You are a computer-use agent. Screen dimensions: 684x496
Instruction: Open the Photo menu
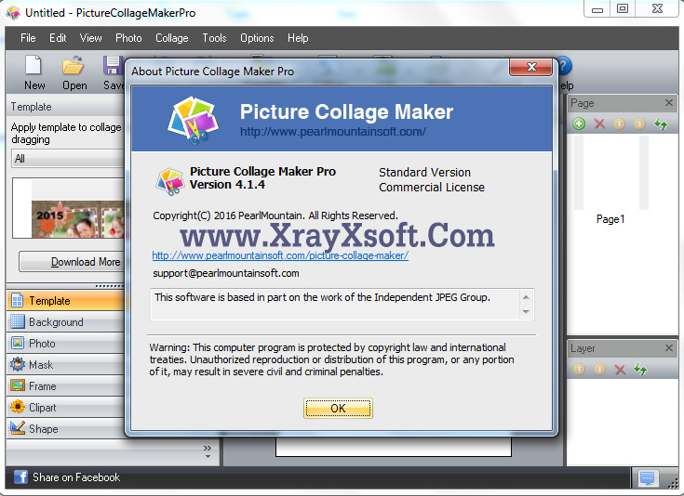pyautogui.click(x=128, y=38)
